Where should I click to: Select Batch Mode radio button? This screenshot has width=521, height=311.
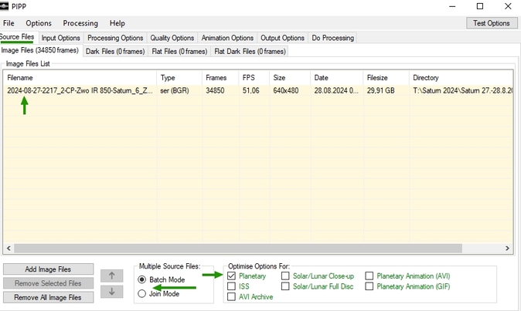tap(141, 279)
